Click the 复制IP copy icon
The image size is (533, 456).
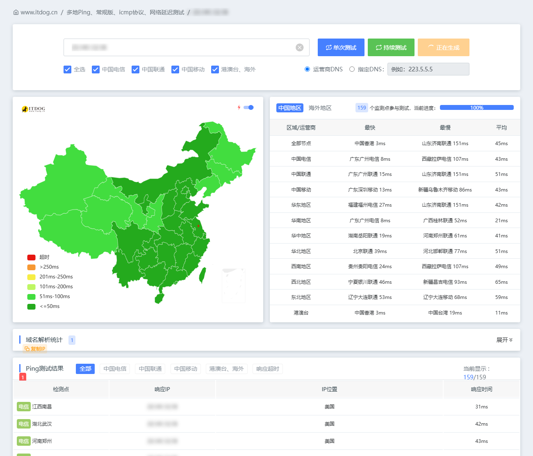tap(27, 349)
